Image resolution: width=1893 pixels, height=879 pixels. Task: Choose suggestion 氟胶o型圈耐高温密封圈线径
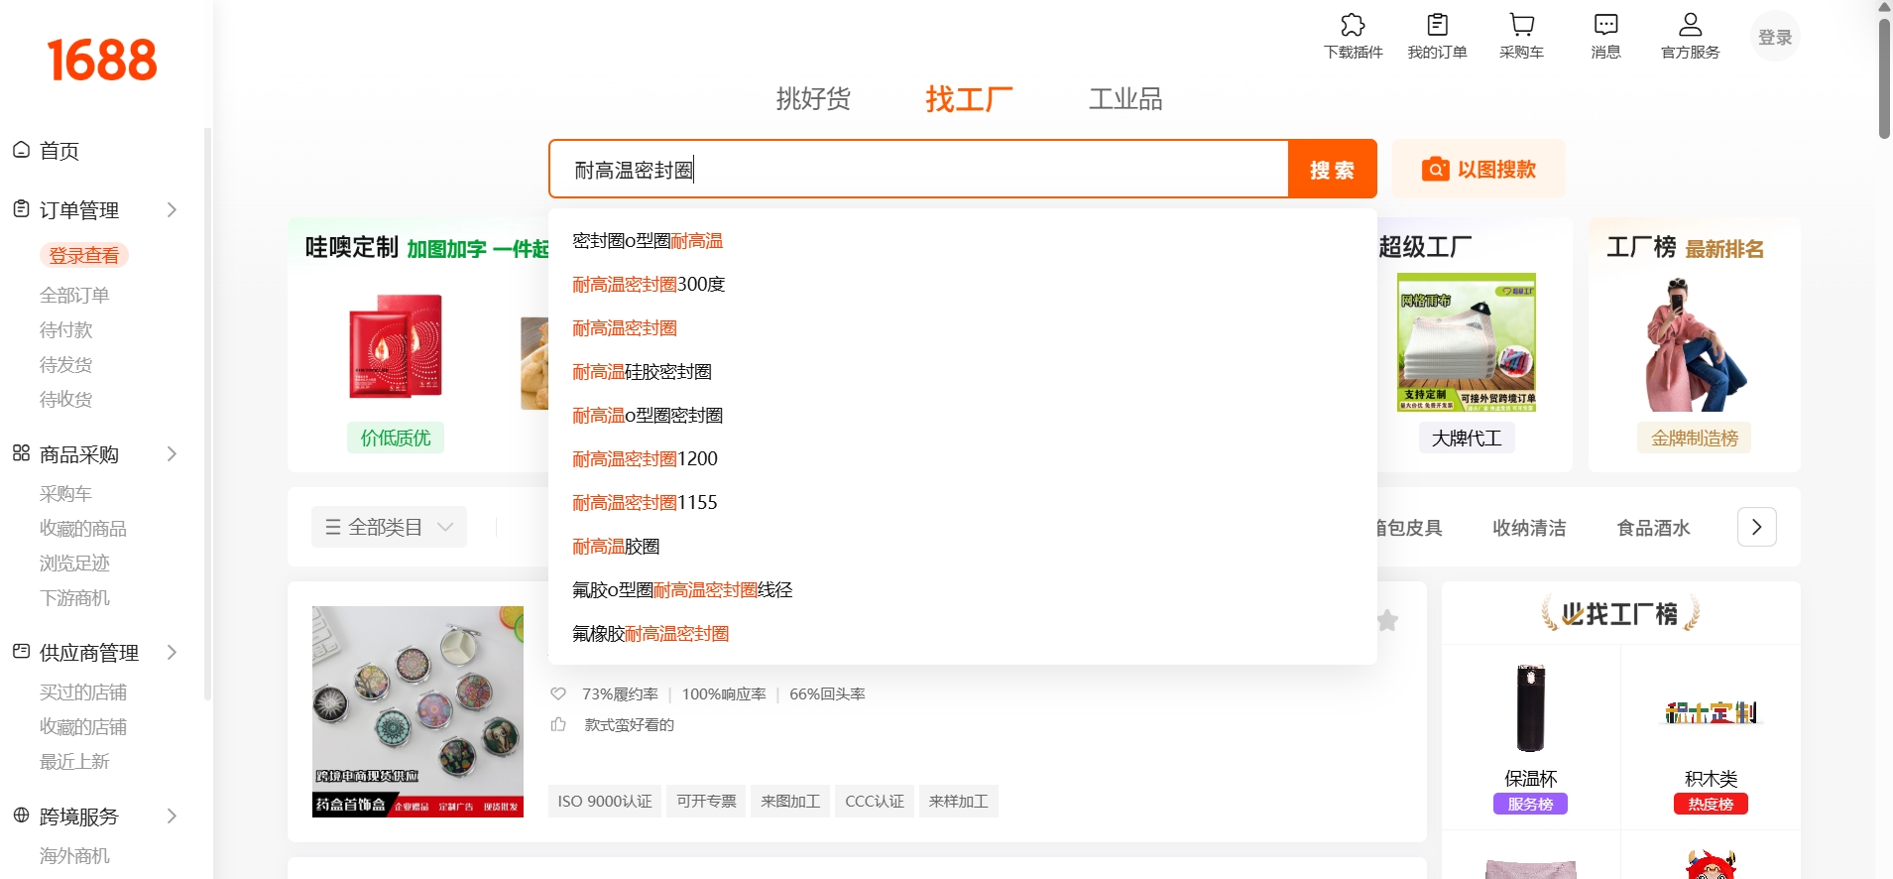(962, 590)
